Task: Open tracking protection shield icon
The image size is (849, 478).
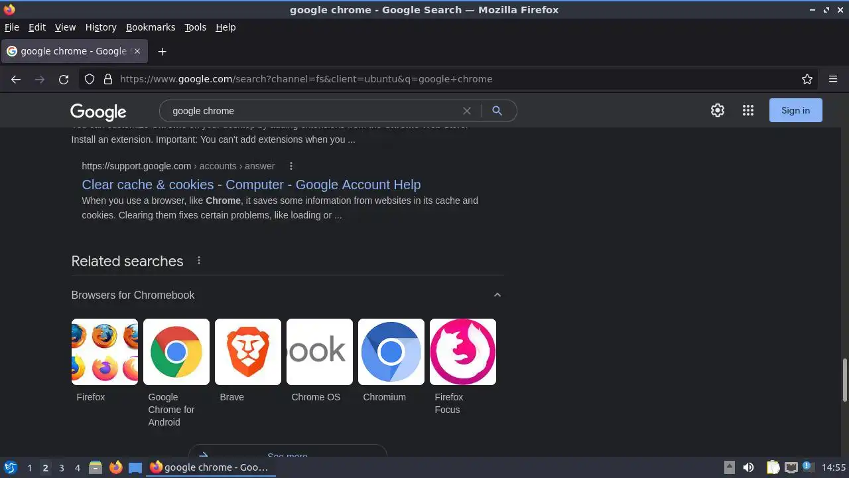Action: coord(90,79)
